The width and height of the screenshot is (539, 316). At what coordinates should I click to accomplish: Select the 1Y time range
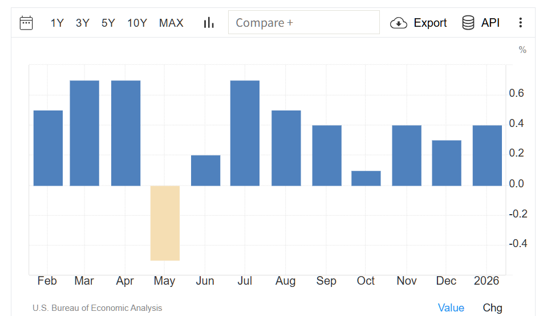tap(57, 23)
